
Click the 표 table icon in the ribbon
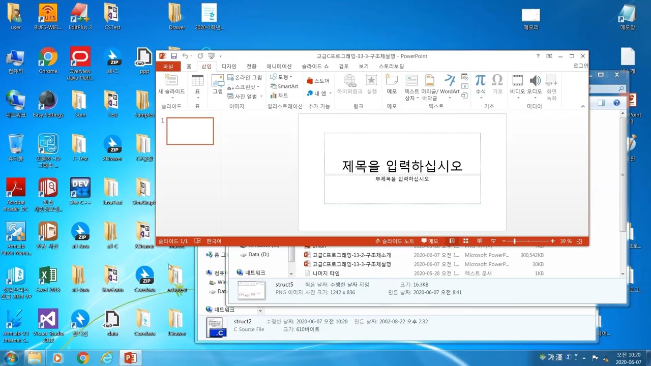tap(197, 81)
